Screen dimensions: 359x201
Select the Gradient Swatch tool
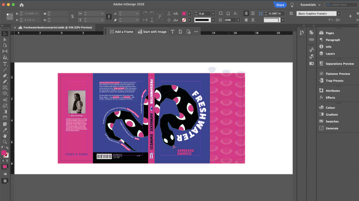[5, 112]
